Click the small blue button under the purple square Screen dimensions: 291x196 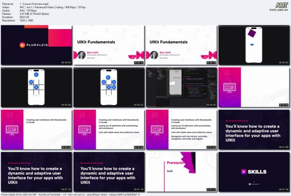[x=252, y=45]
